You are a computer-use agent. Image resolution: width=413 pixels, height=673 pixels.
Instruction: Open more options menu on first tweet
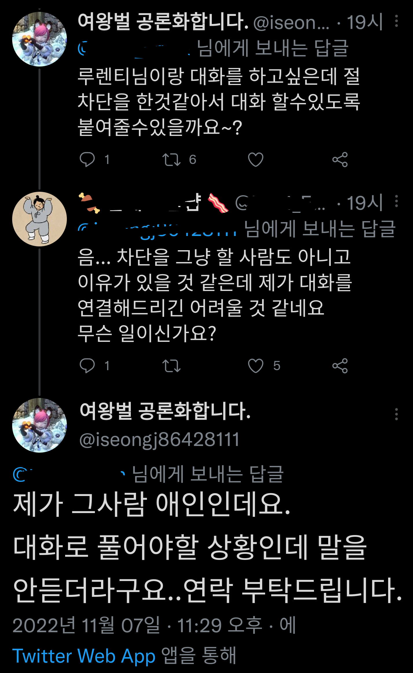point(396,21)
